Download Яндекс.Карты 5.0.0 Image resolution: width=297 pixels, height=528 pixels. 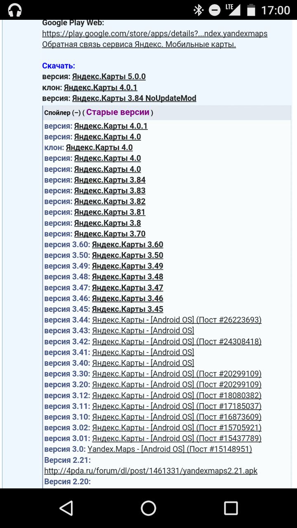tap(109, 77)
